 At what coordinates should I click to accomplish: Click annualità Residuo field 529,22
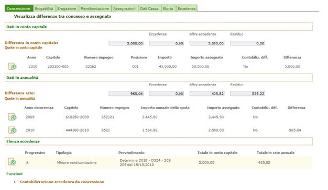pyautogui.click(x=247, y=94)
